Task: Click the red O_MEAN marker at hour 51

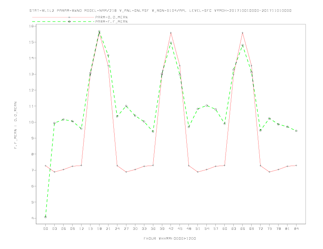Action: pos(198,172)
